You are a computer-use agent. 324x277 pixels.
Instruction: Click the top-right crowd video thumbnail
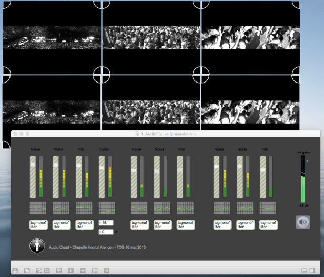[250, 38]
